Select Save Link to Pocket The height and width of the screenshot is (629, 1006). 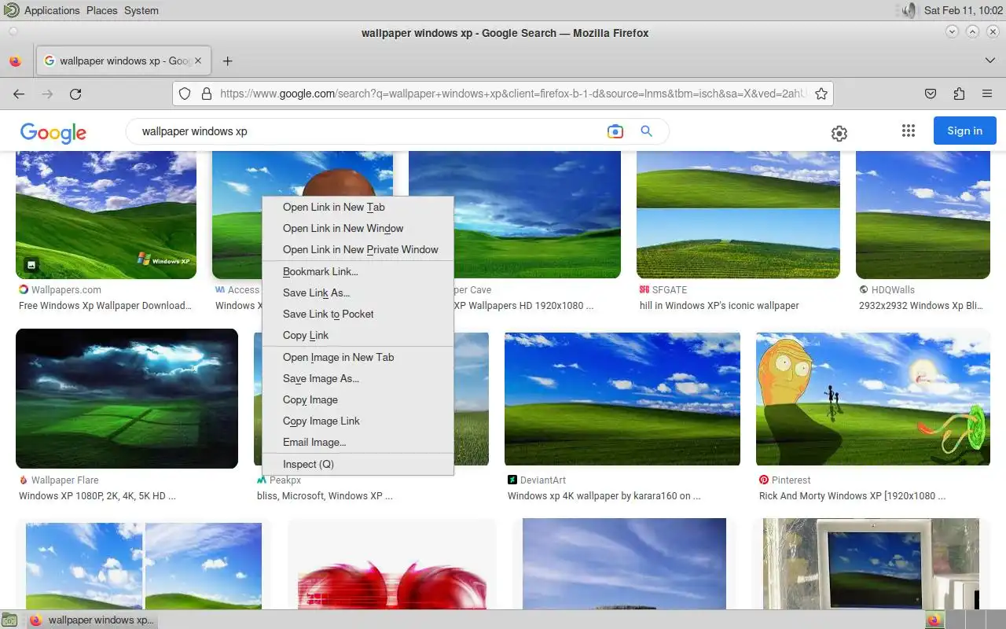[x=358, y=314]
